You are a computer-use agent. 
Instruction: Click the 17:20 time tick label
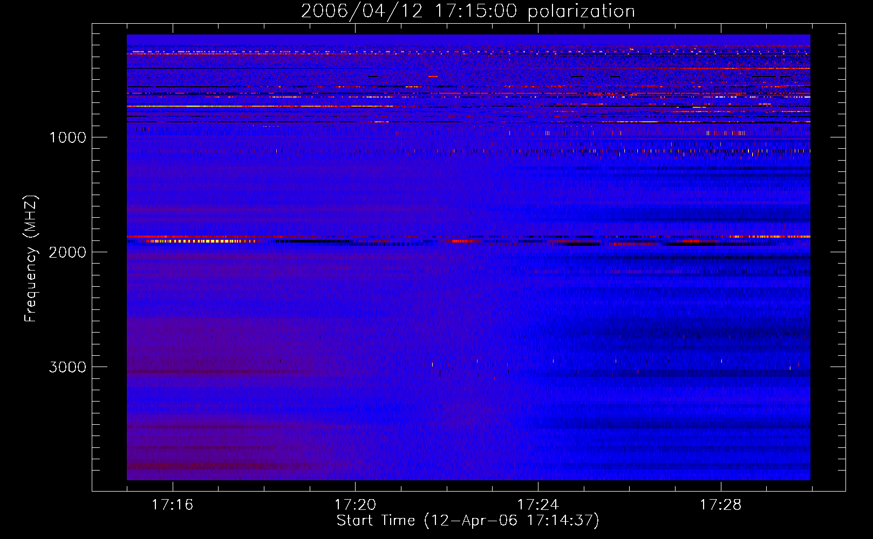(355, 505)
